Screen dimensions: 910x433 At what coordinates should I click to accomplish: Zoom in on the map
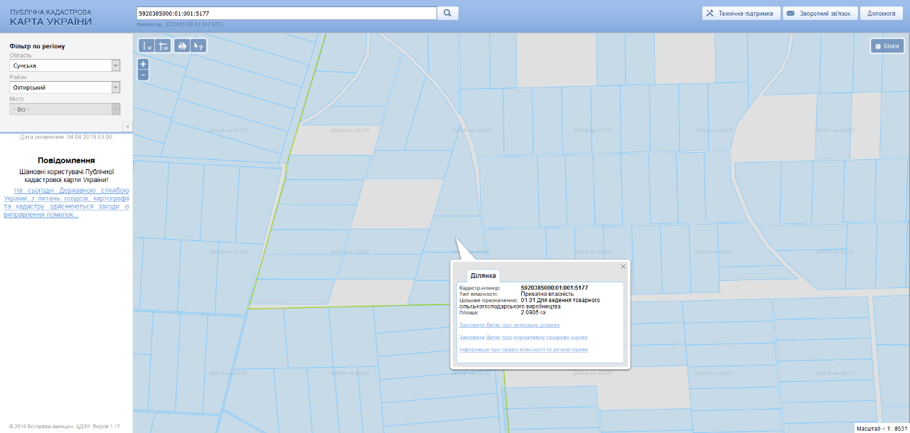(x=143, y=63)
